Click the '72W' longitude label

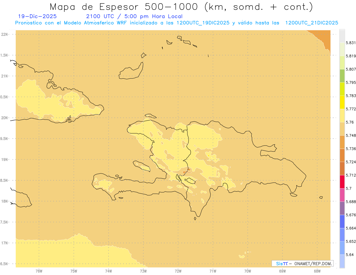pyautogui.click(x=178, y=271)
